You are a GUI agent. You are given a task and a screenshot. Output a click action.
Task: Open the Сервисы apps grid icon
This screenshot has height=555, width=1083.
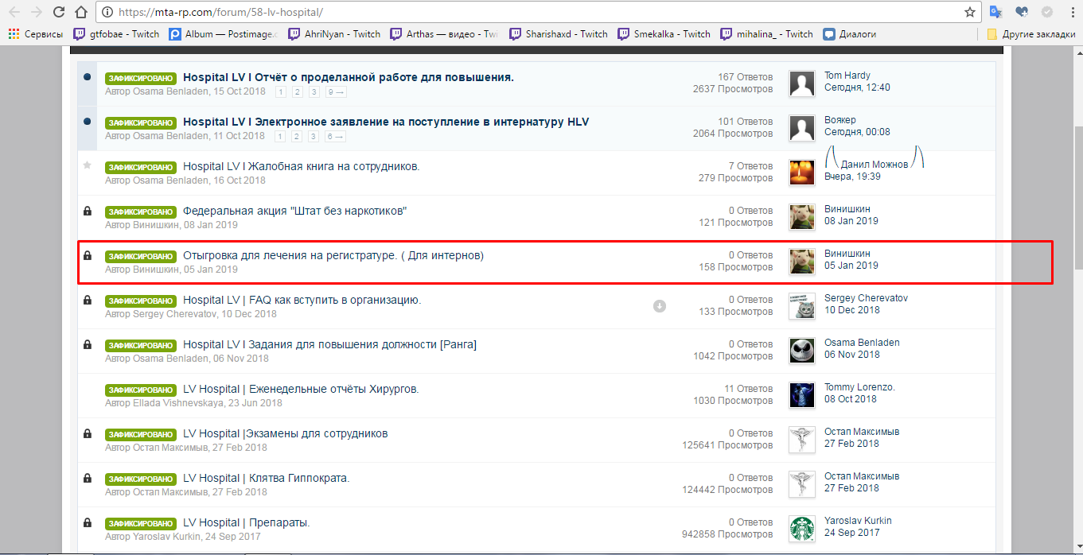point(14,34)
